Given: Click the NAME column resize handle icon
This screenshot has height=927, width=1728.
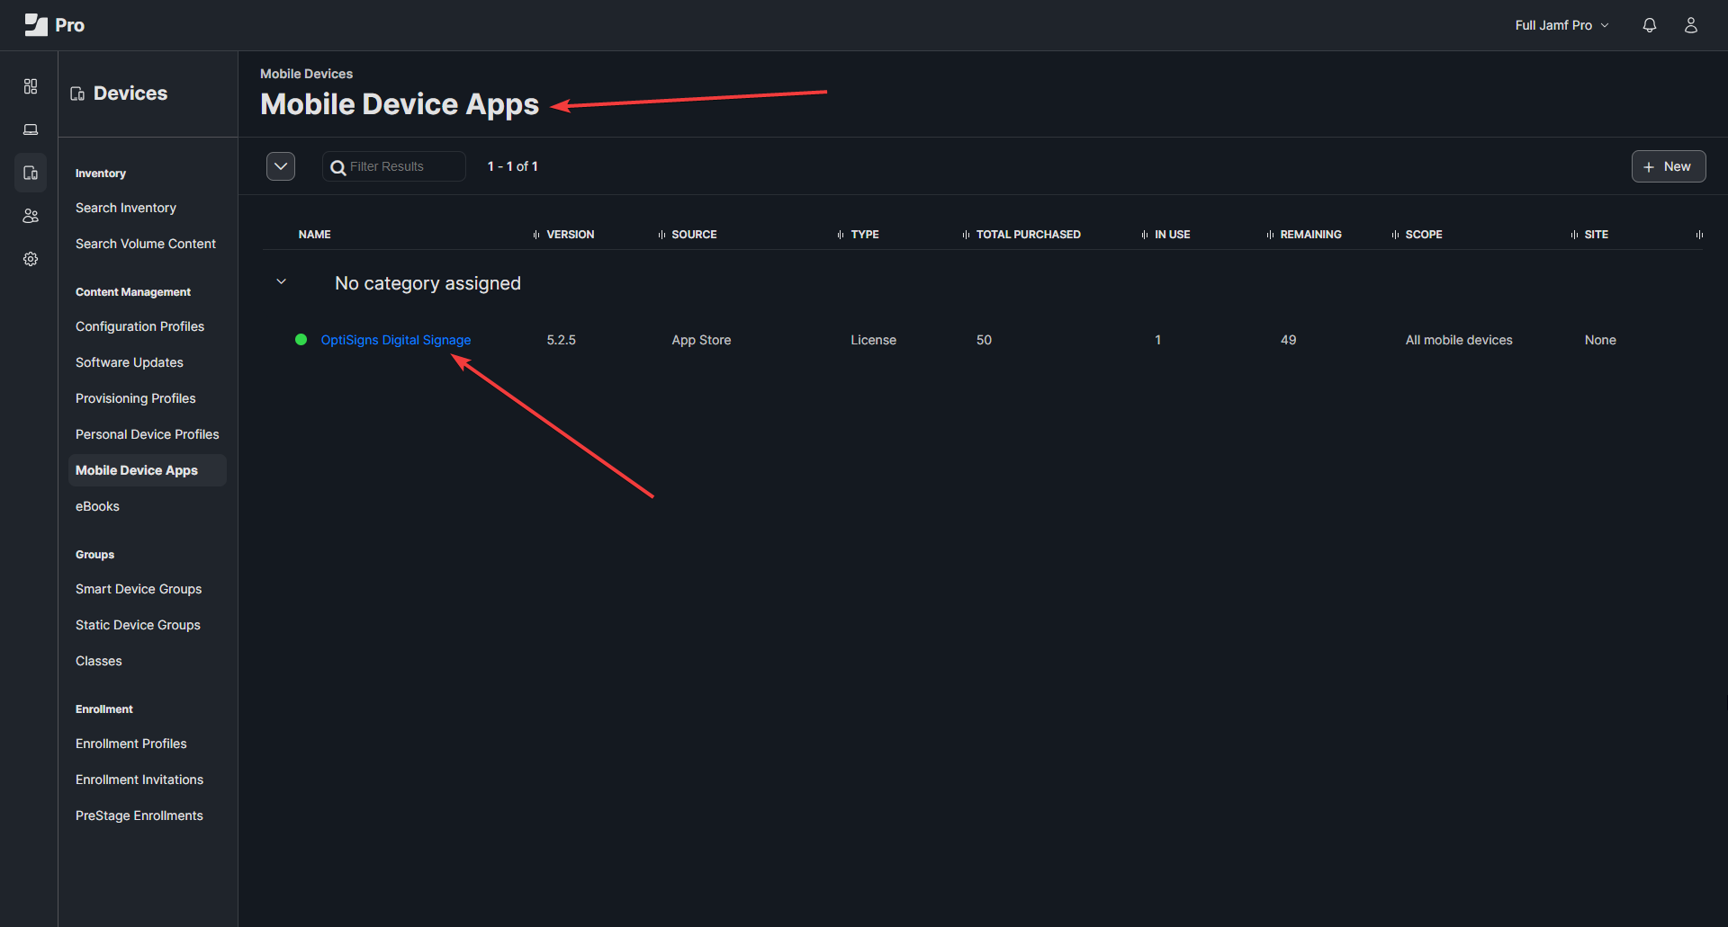Looking at the screenshot, I should (x=536, y=235).
